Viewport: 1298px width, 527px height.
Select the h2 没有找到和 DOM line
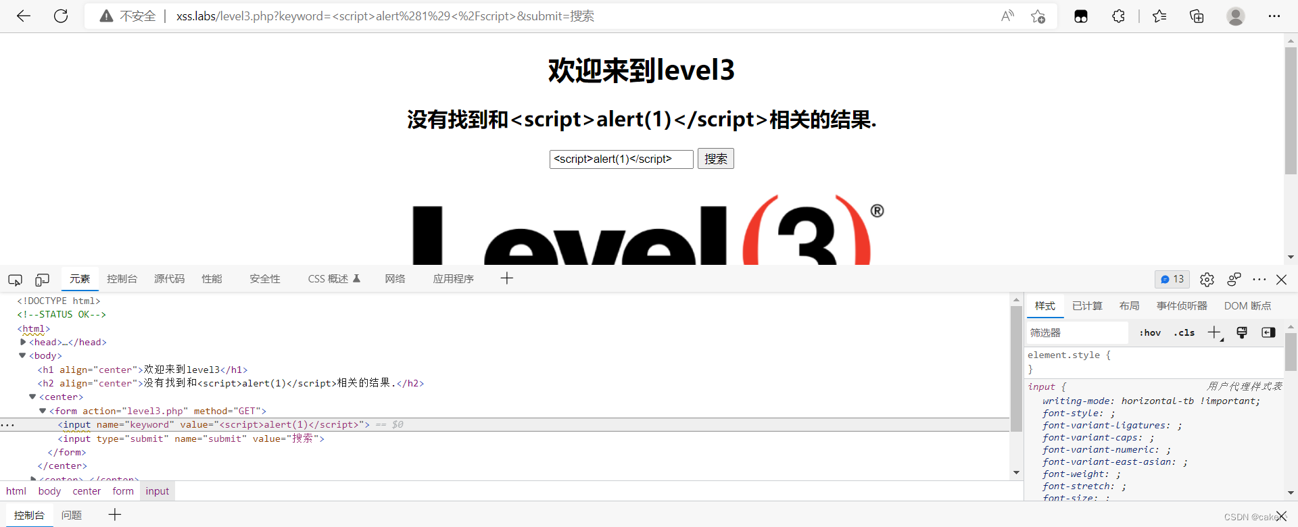click(x=231, y=383)
